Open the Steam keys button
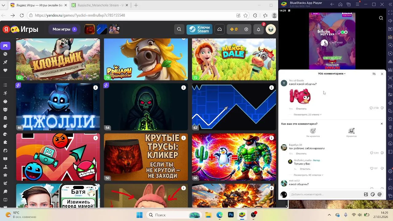 pyautogui.click(x=199, y=29)
